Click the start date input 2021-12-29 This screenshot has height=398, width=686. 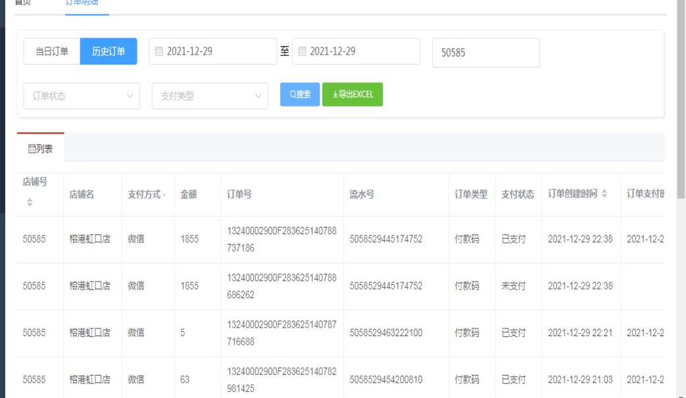coord(217,51)
